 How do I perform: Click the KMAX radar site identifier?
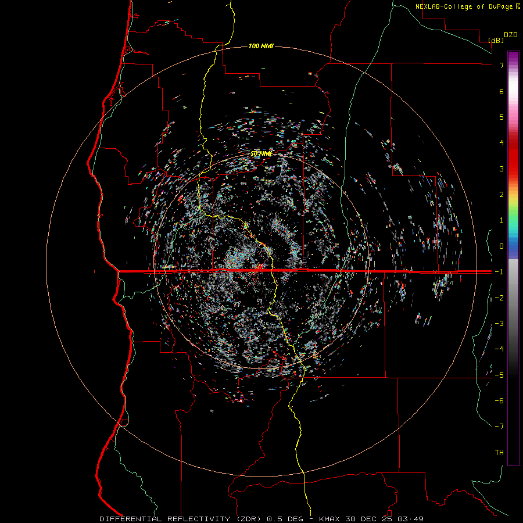(329, 519)
